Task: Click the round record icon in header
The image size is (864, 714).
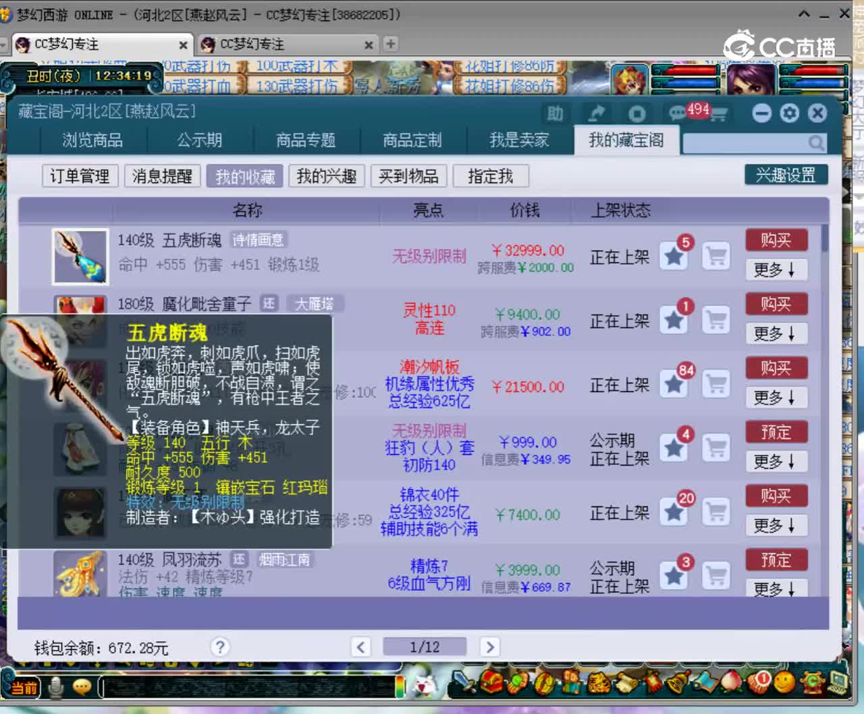Action: (637, 113)
